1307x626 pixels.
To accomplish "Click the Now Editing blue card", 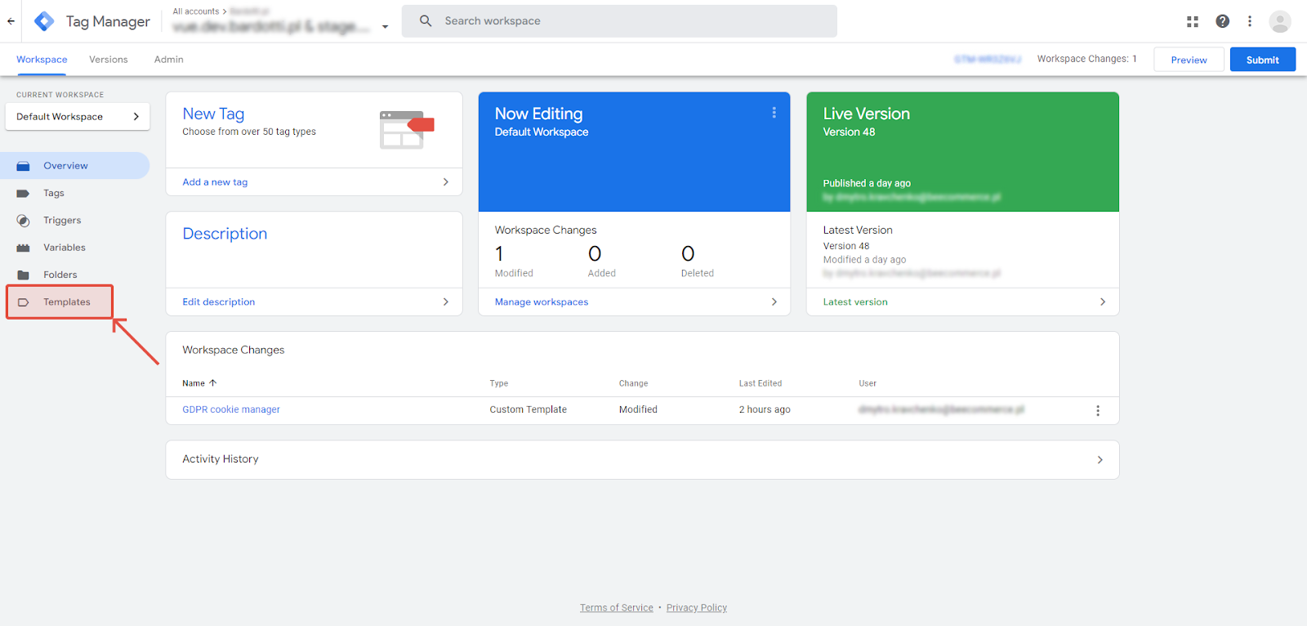I will [634, 152].
